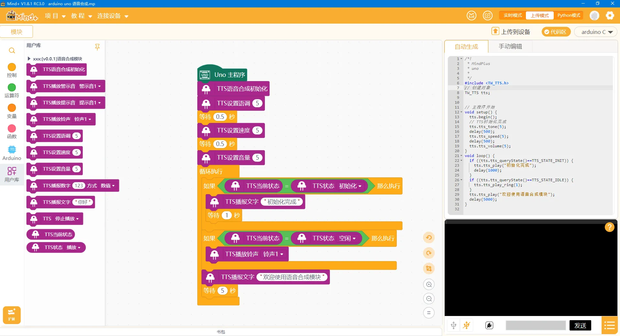The width and height of the screenshot is (620, 336).
Task: Switch to the 手动编辑 tab
Action: 510,47
